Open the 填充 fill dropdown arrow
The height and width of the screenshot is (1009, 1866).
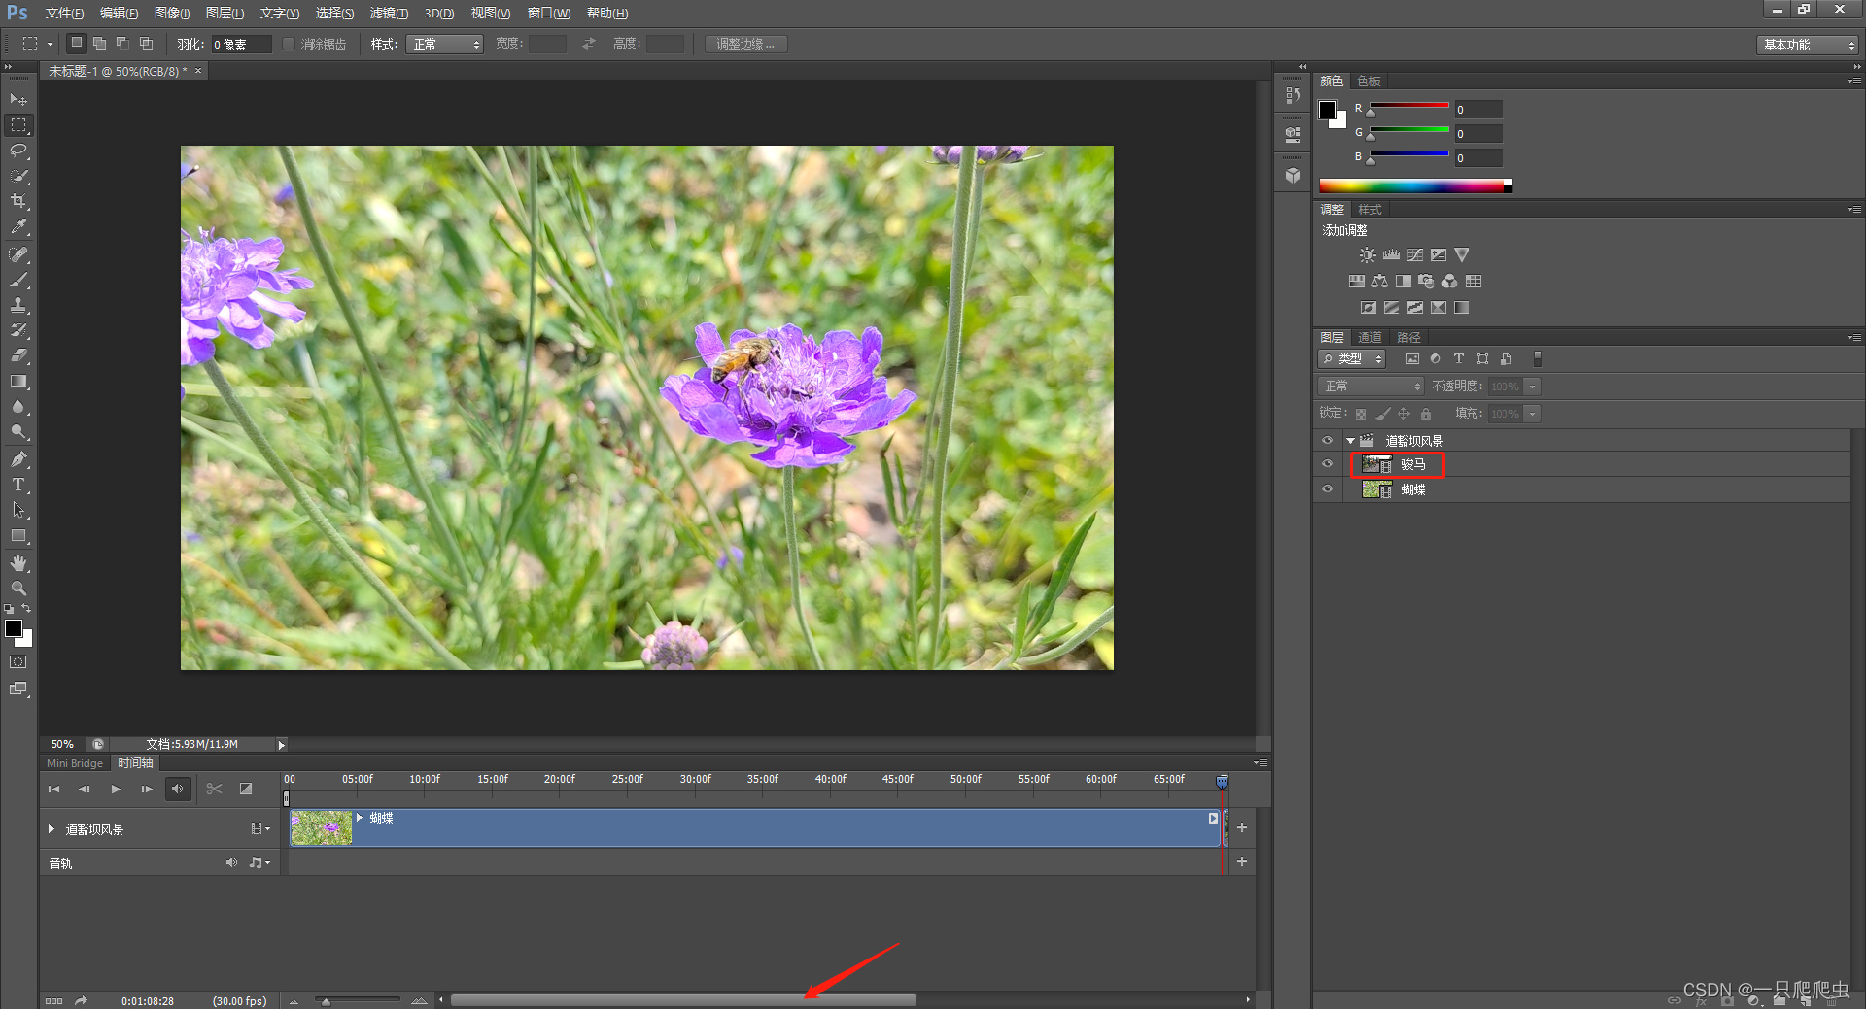click(x=1533, y=414)
